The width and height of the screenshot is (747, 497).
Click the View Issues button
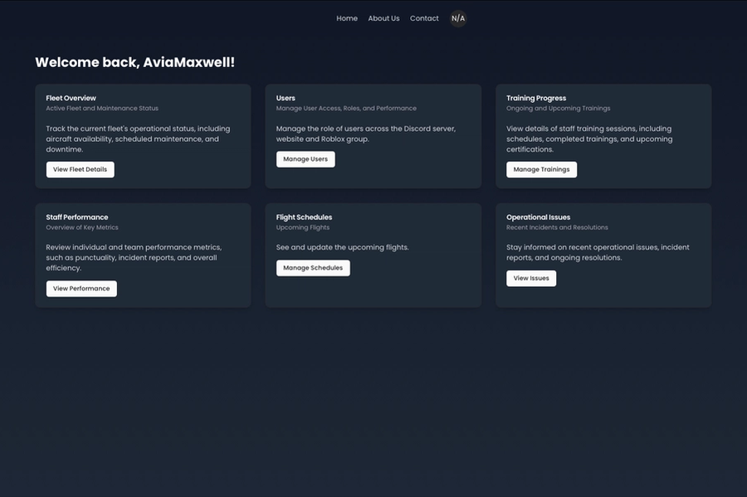click(531, 279)
